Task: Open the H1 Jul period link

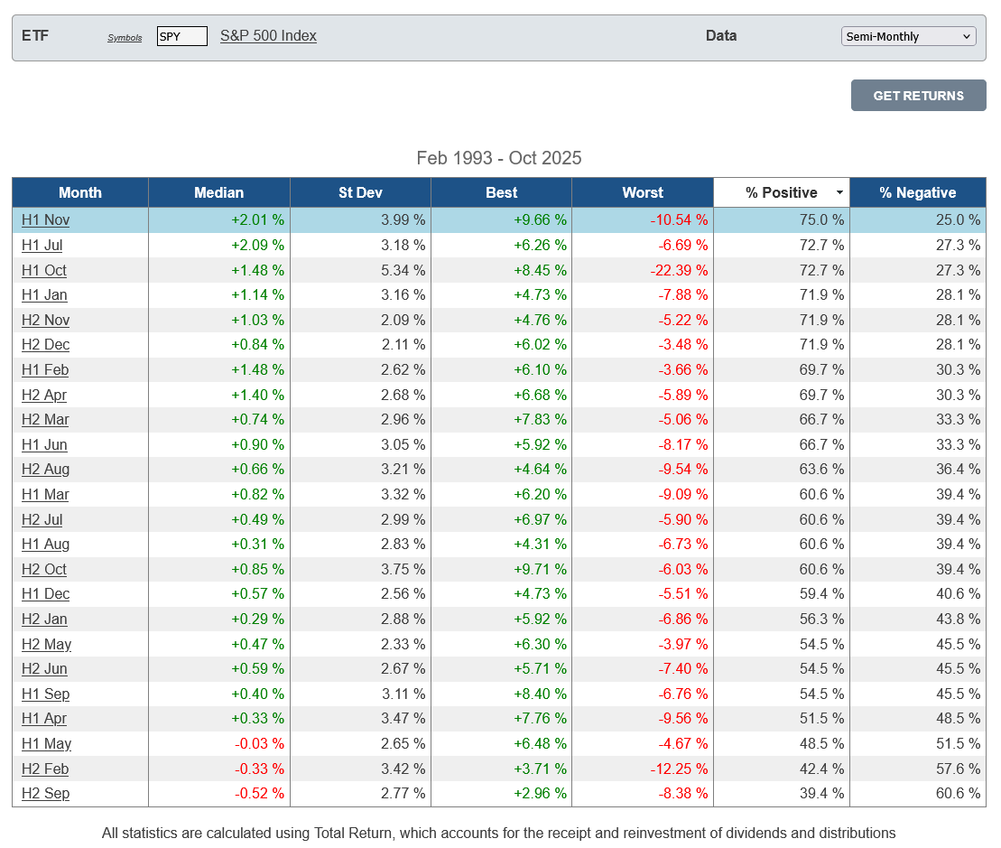Action: tap(42, 245)
